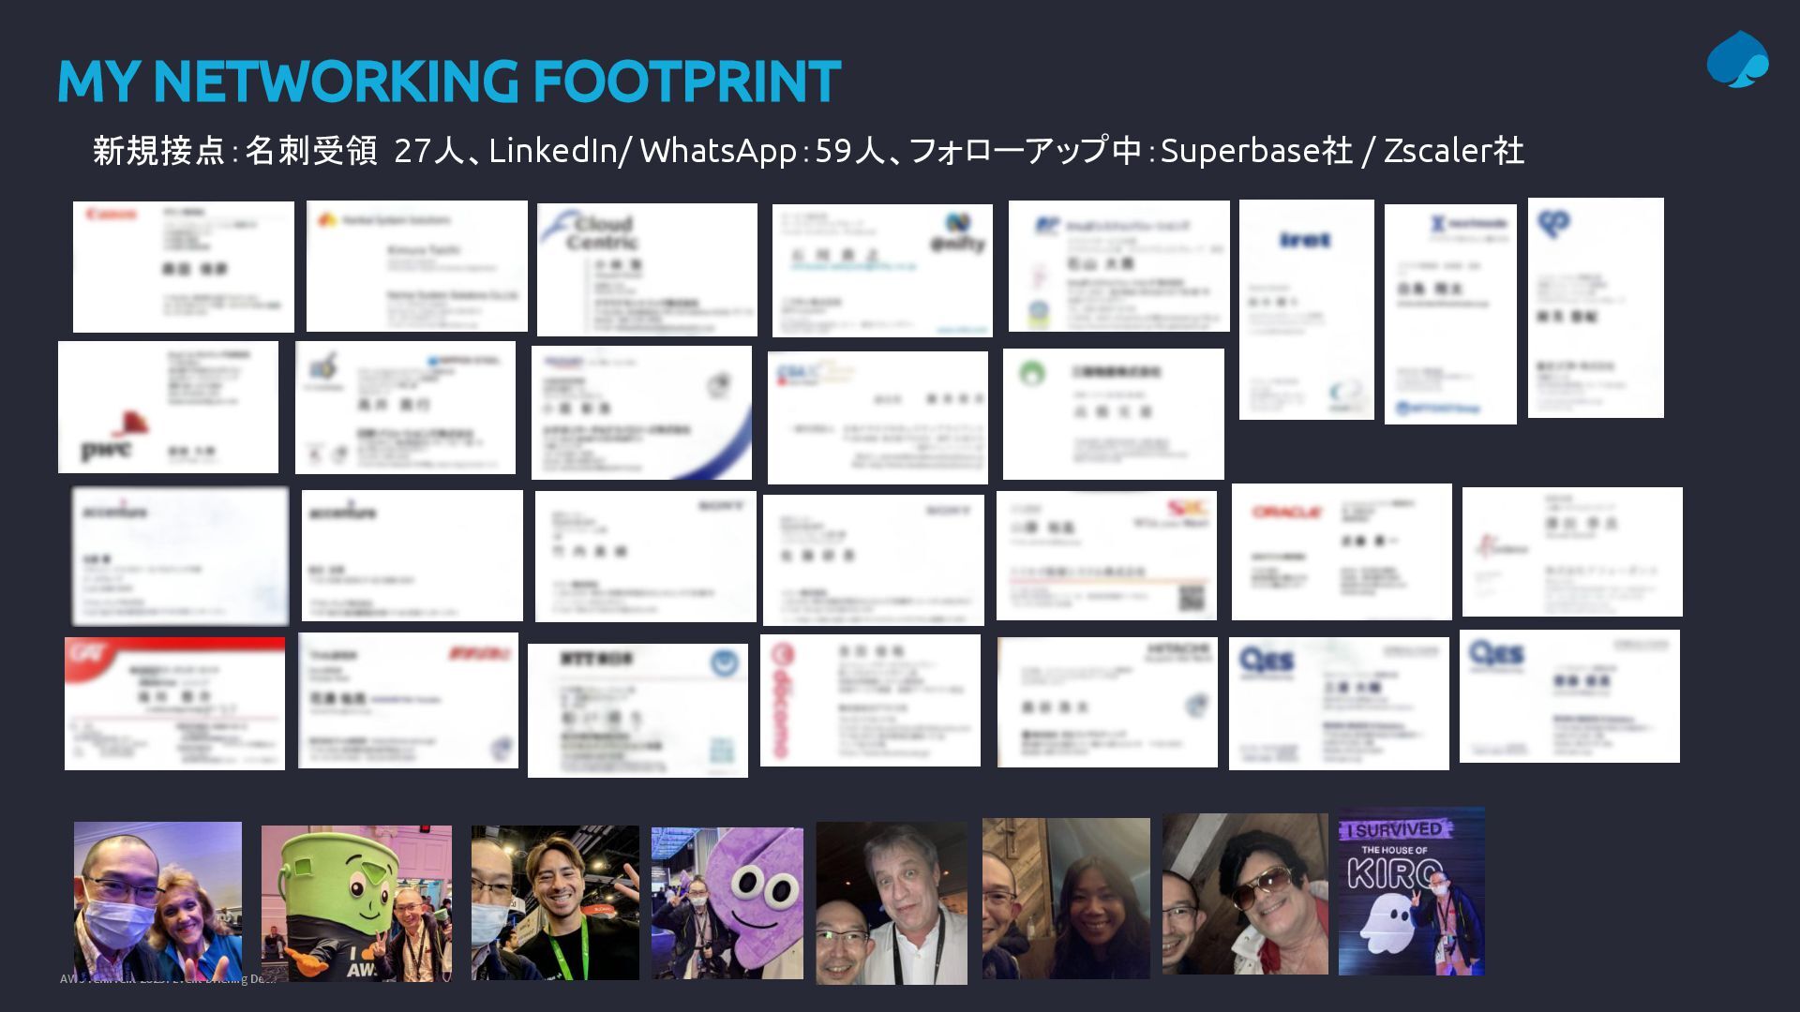Click the My Networking Footprint title
The width and height of the screenshot is (1800, 1012).
(448, 81)
